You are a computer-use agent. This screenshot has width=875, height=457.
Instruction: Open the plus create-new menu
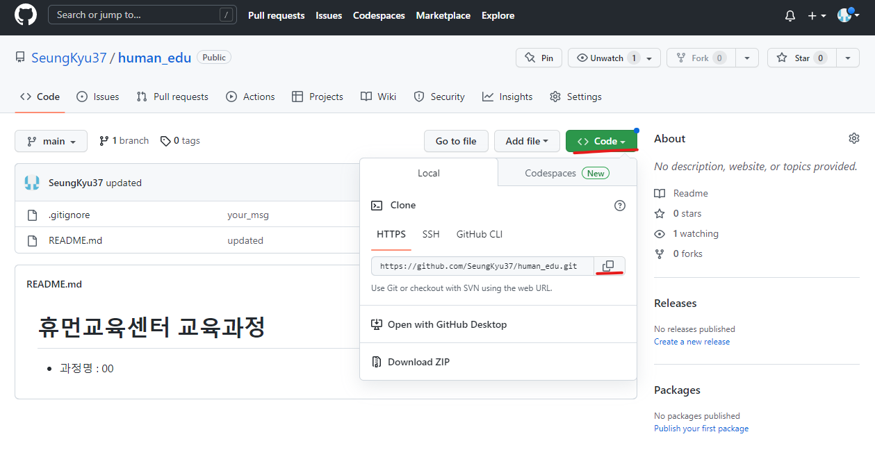point(817,16)
